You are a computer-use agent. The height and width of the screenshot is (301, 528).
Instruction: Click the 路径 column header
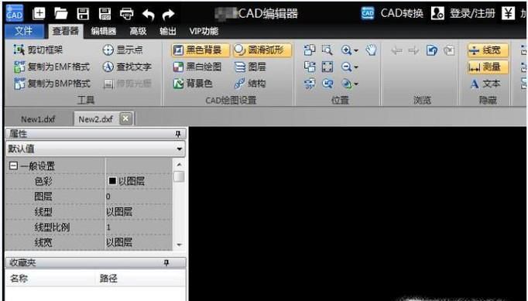pyautogui.click(x=140, y=279)
